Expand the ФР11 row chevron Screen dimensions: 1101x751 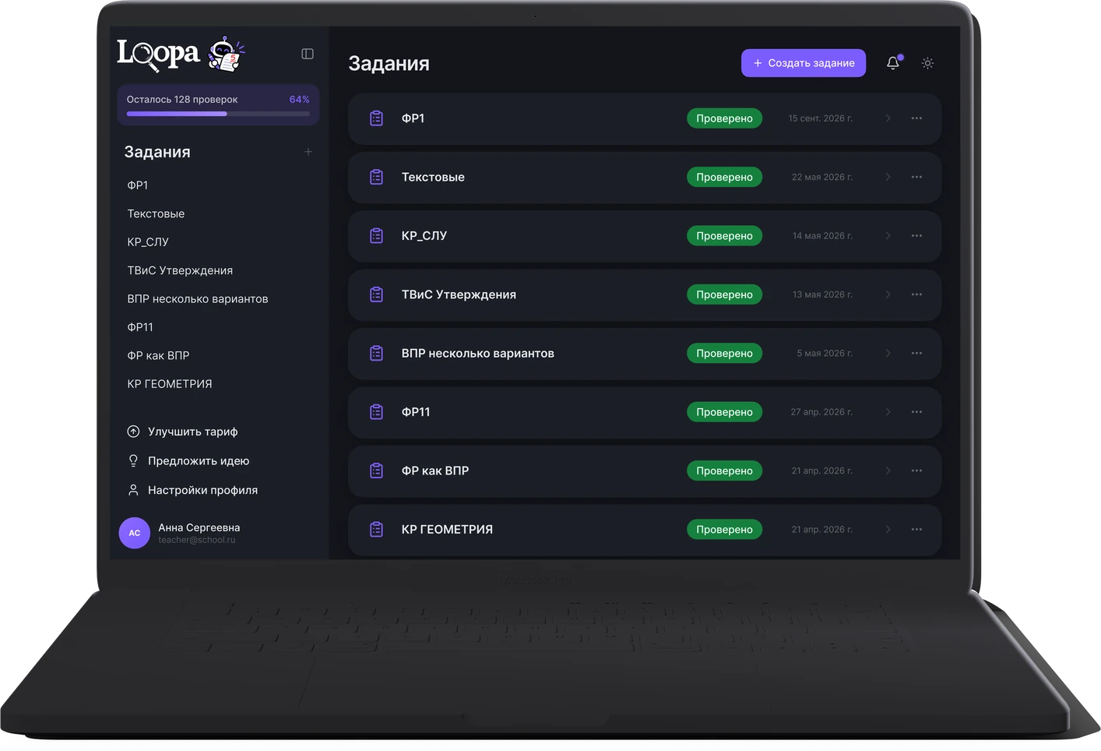pyautogui.click(x=888, y=412)
